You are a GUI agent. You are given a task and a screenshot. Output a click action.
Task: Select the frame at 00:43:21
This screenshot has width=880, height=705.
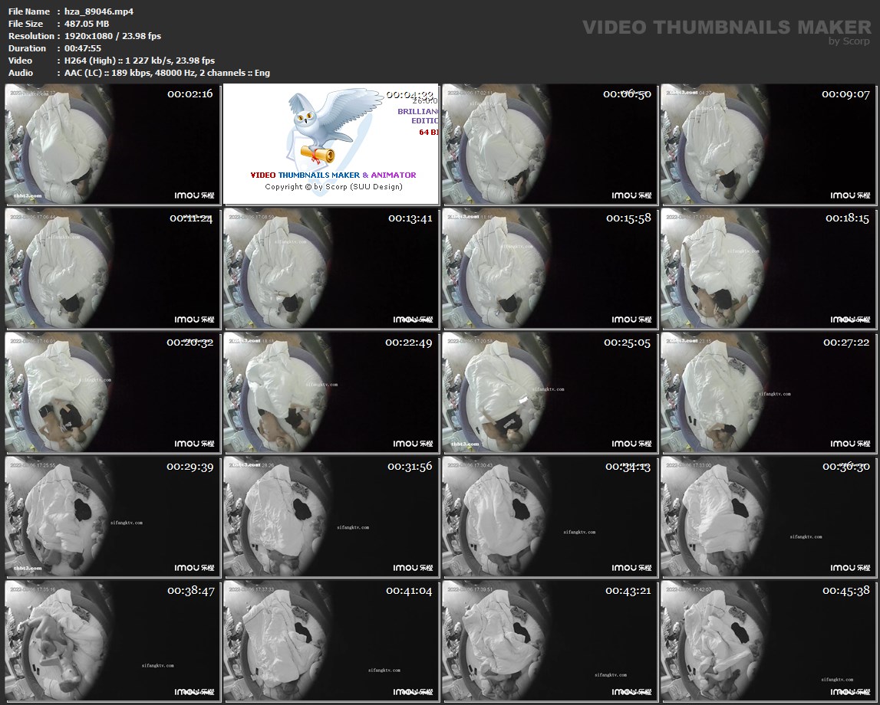(549, 641)
